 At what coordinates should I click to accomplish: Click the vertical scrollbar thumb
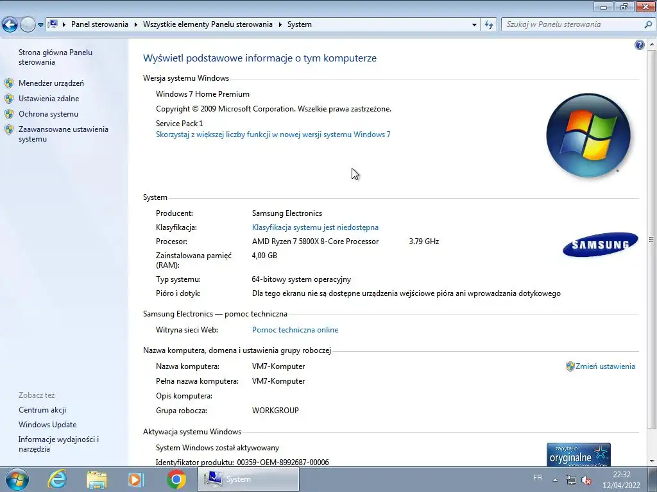652,239
